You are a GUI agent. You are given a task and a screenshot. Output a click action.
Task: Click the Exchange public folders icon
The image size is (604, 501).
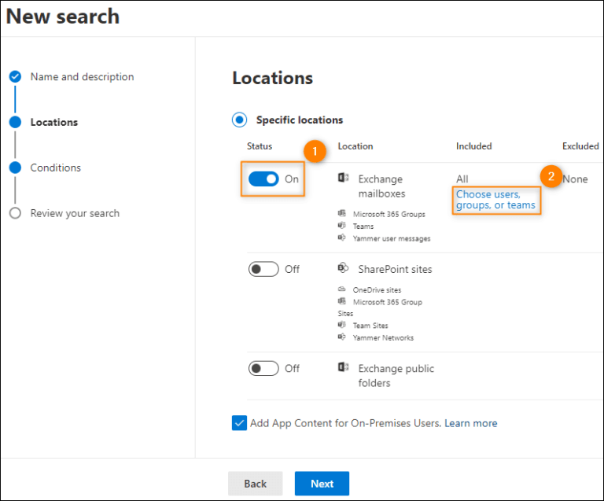pyautogui.click(x=343, y=368)
